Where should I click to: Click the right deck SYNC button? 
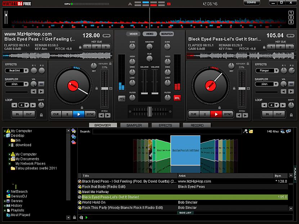(x=228, y=114)
